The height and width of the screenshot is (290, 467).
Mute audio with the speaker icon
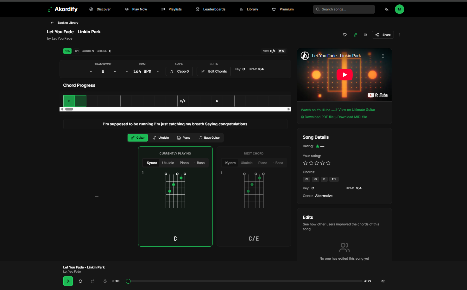coord(383,281)
